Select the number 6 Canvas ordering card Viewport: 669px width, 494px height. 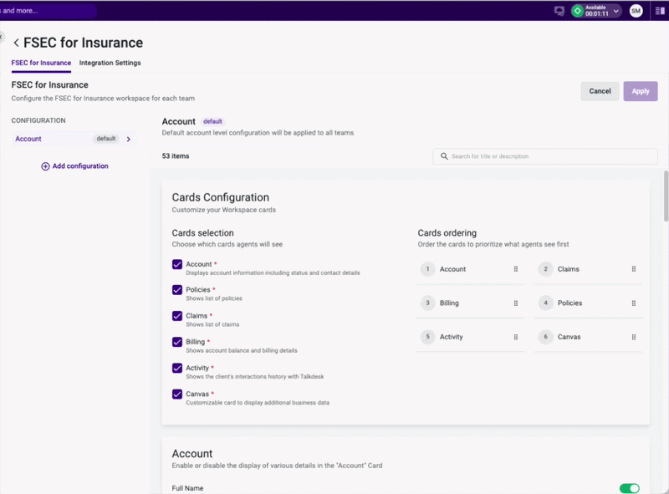pos(588,337)
